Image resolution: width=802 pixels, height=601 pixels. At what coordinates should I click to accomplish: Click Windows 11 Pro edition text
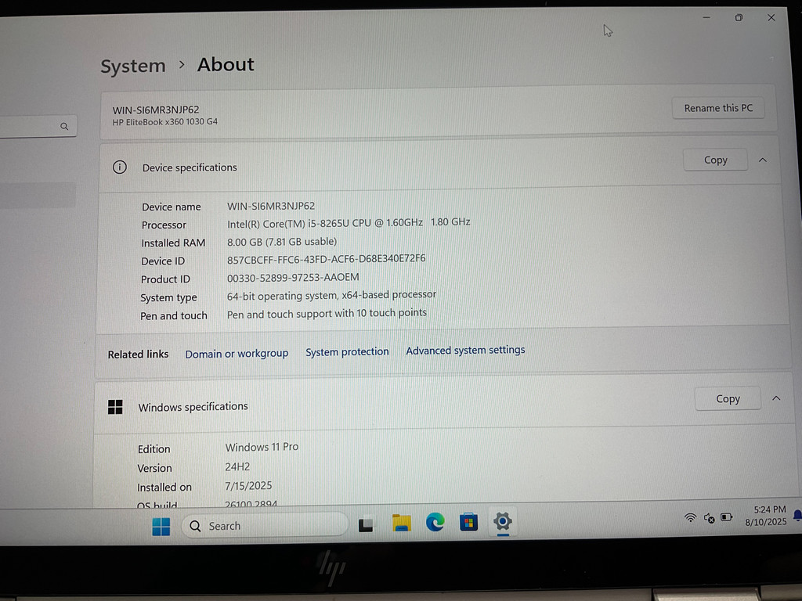coord(262,447)
